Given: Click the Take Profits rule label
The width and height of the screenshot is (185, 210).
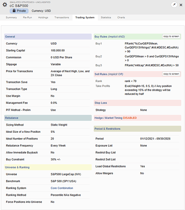Looking at the screenshot, I should tap(103, 86).
